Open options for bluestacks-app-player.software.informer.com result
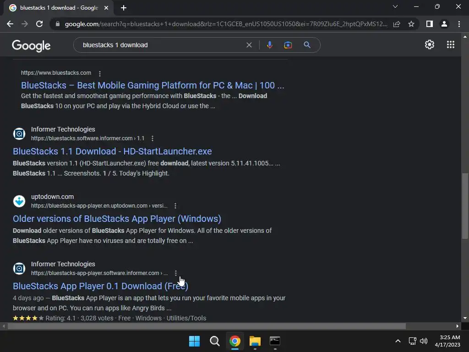The width and height of the screenshot is (469, 352). [x=175, y=273]
